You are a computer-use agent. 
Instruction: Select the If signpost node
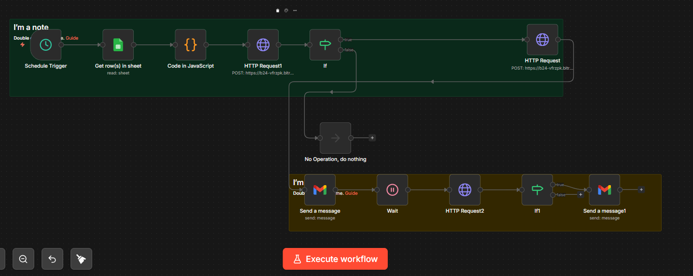click(325, 45)
